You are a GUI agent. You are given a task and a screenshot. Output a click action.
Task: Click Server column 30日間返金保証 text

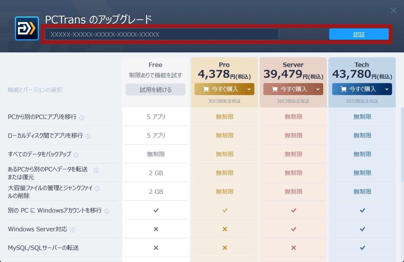tap(293, 101)
